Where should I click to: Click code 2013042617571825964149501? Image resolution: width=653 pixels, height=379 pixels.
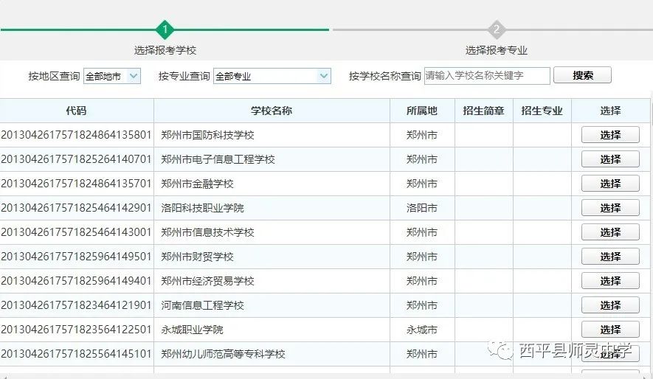click(x=76, y=257)
